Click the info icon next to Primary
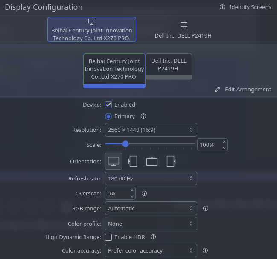This screenshot has height=259, width=277. (143, 116)
